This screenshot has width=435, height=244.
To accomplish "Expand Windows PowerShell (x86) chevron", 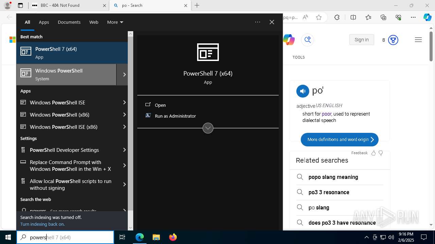I will pyautogui.click(x=124, y=115).
